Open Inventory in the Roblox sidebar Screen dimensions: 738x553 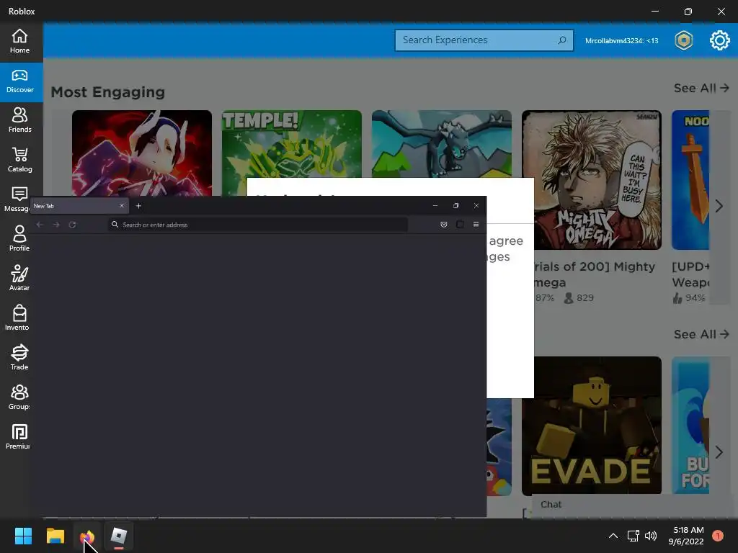pos(17,318)
